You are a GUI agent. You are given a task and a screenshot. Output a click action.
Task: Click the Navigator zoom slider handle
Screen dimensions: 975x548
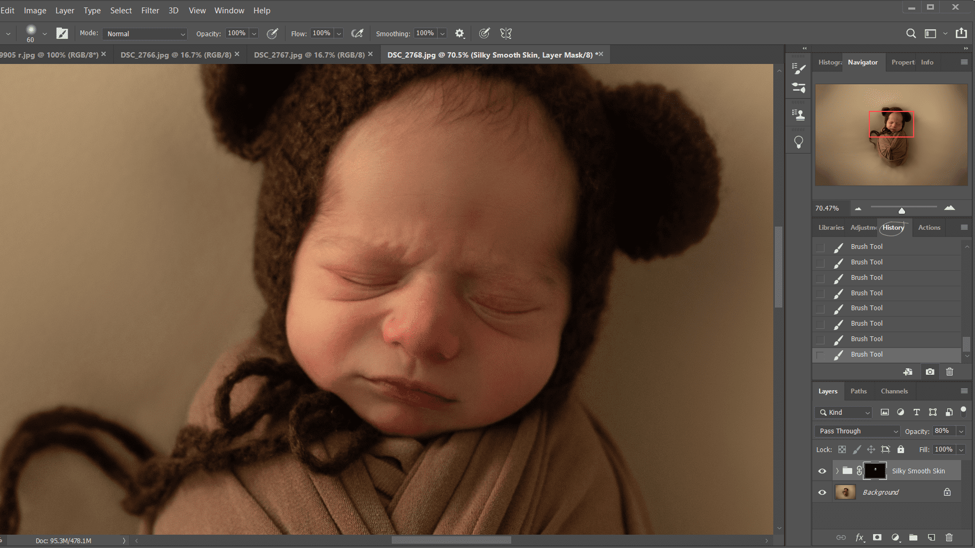click(901, 210)
